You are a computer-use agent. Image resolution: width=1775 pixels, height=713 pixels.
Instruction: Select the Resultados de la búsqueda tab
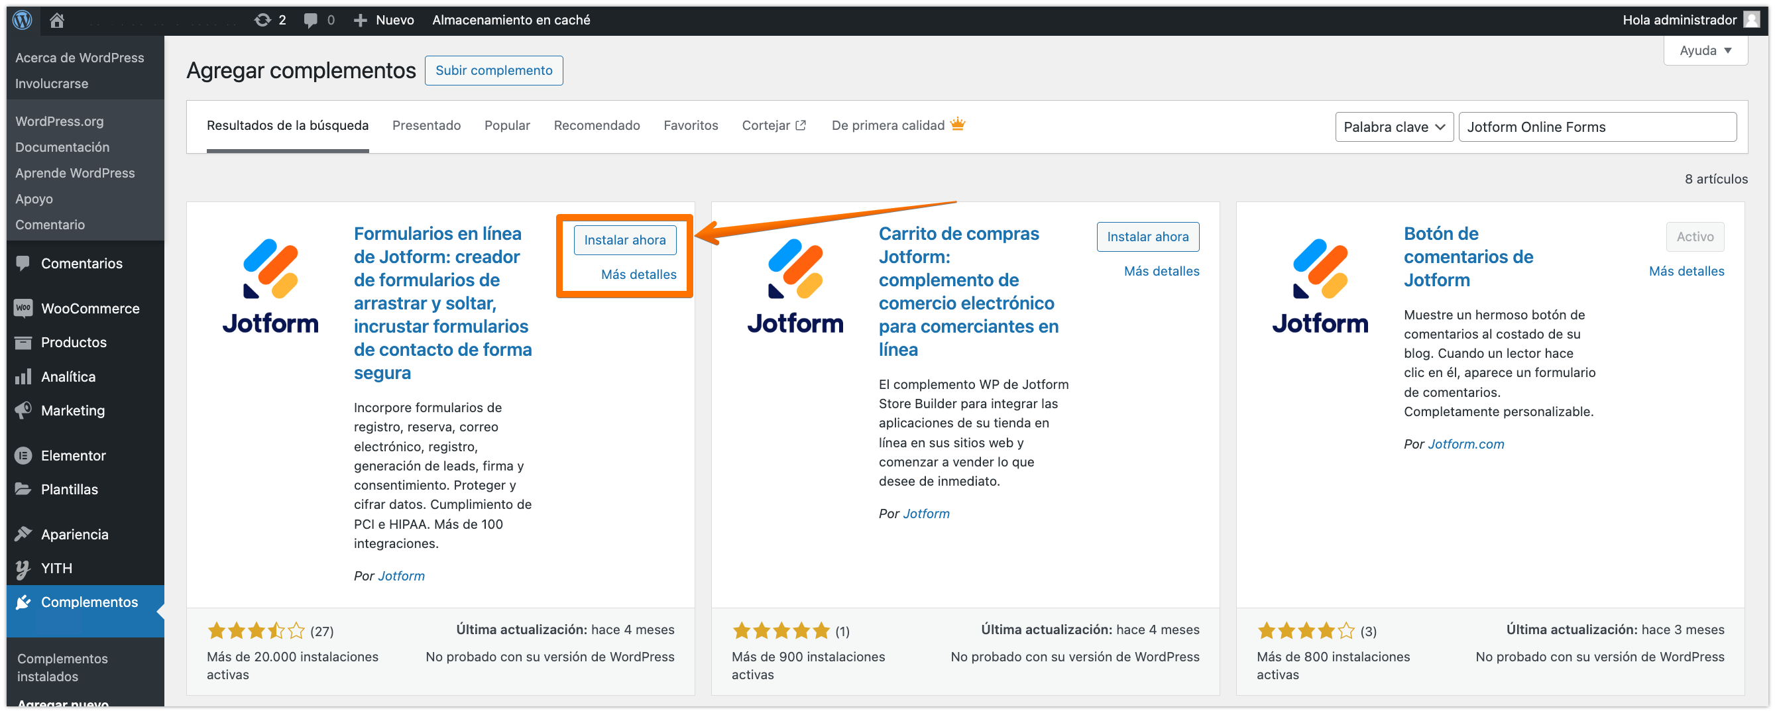288,125
